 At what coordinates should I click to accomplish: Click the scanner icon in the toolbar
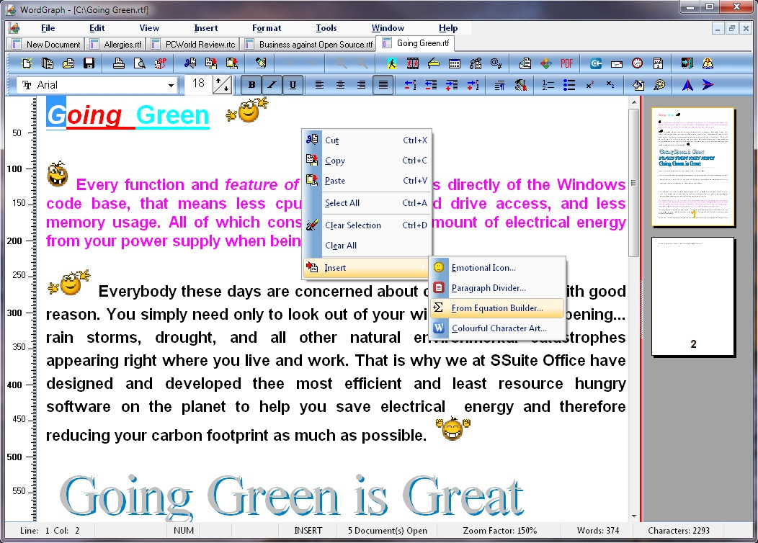click(x=433, y=63)
